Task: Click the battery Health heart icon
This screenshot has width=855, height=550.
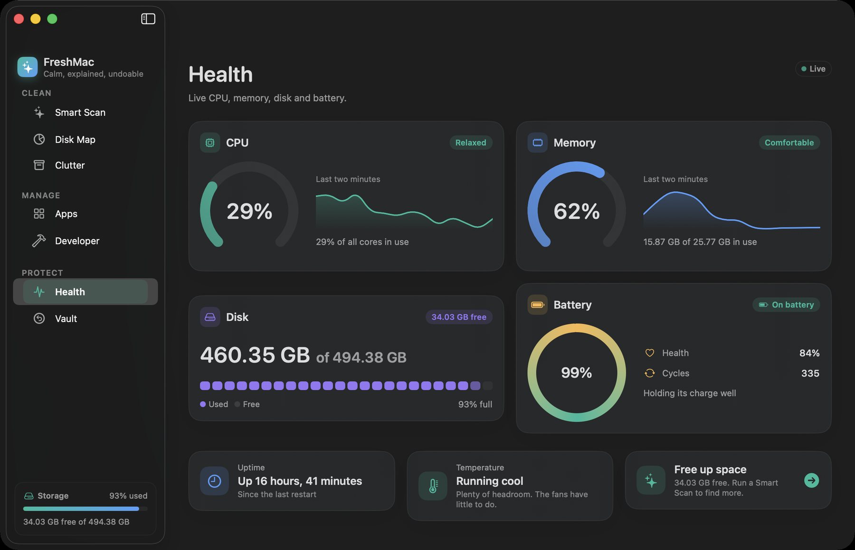Action: click(650, 353)
